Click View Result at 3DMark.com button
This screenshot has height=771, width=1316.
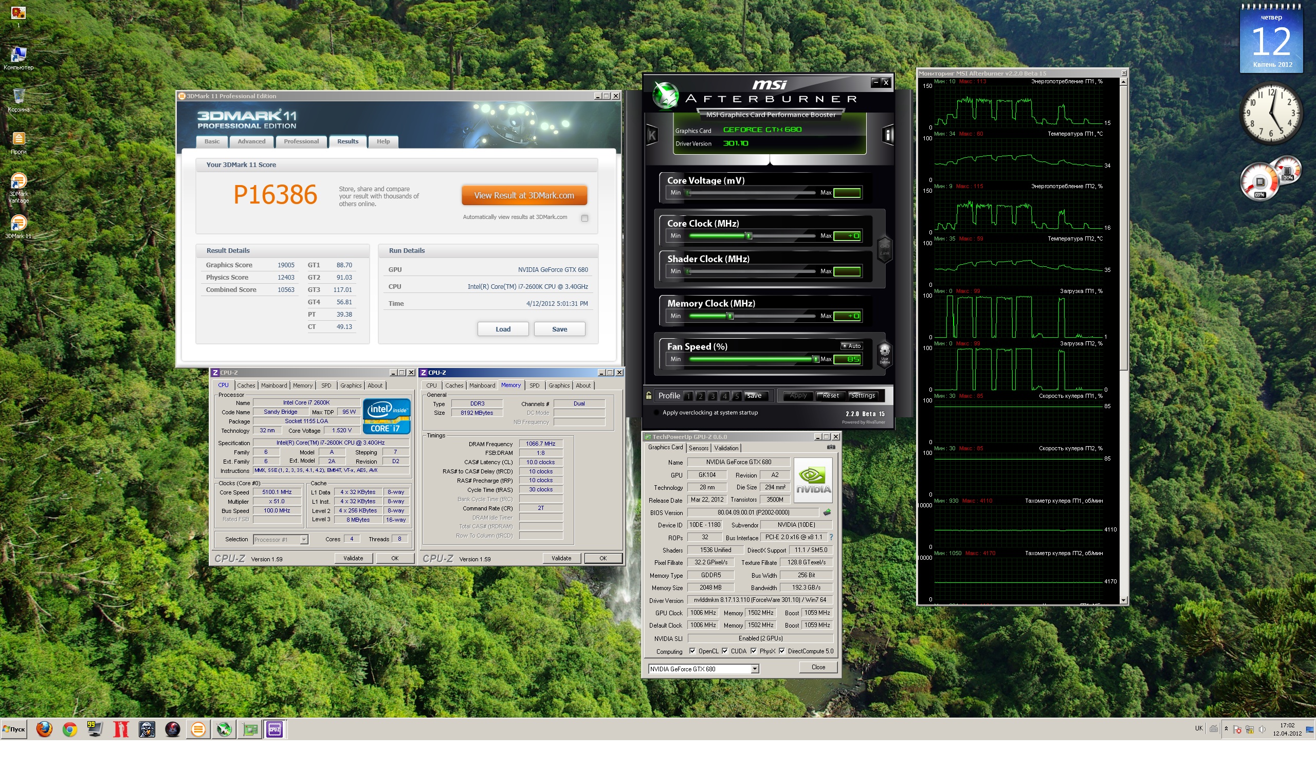point(524,196)
